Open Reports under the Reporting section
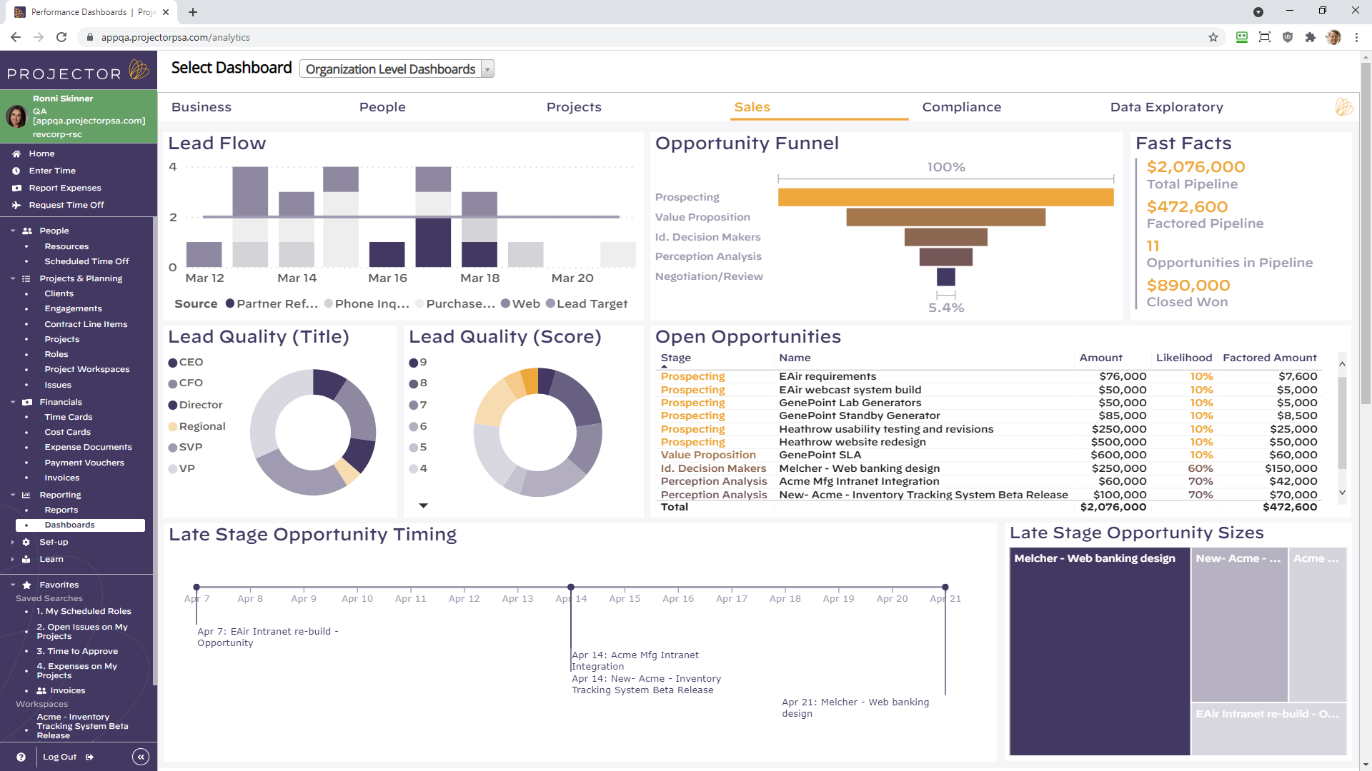 [61, 510]
